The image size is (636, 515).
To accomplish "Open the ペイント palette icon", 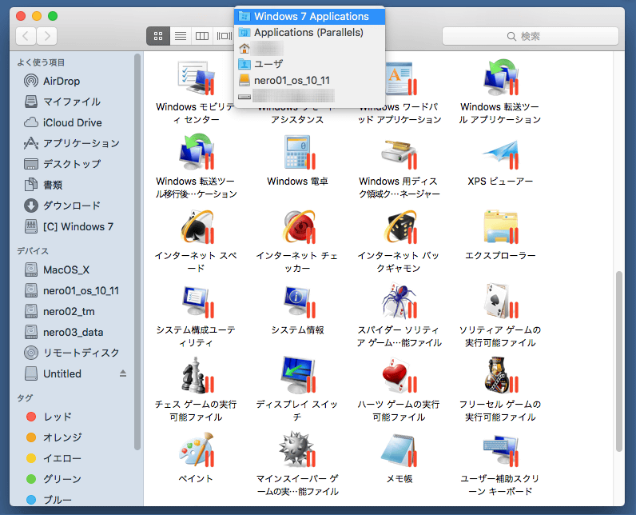I will [197, 449].
